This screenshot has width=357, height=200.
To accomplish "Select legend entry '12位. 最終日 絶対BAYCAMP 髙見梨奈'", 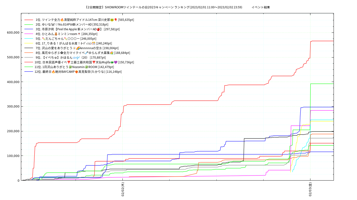I will [x=78, y=72].
